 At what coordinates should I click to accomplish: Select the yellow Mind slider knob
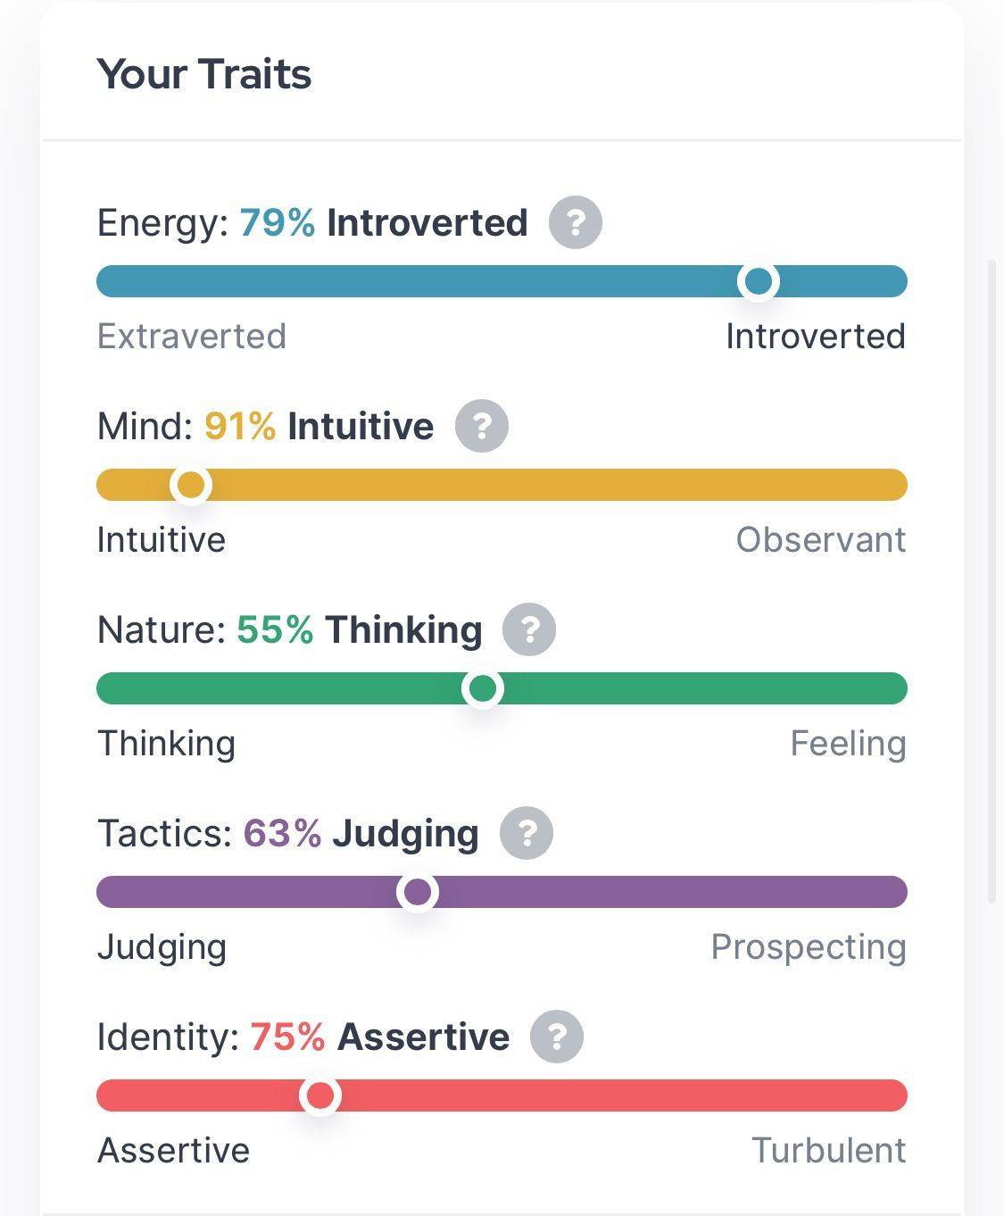click(191, 485)
